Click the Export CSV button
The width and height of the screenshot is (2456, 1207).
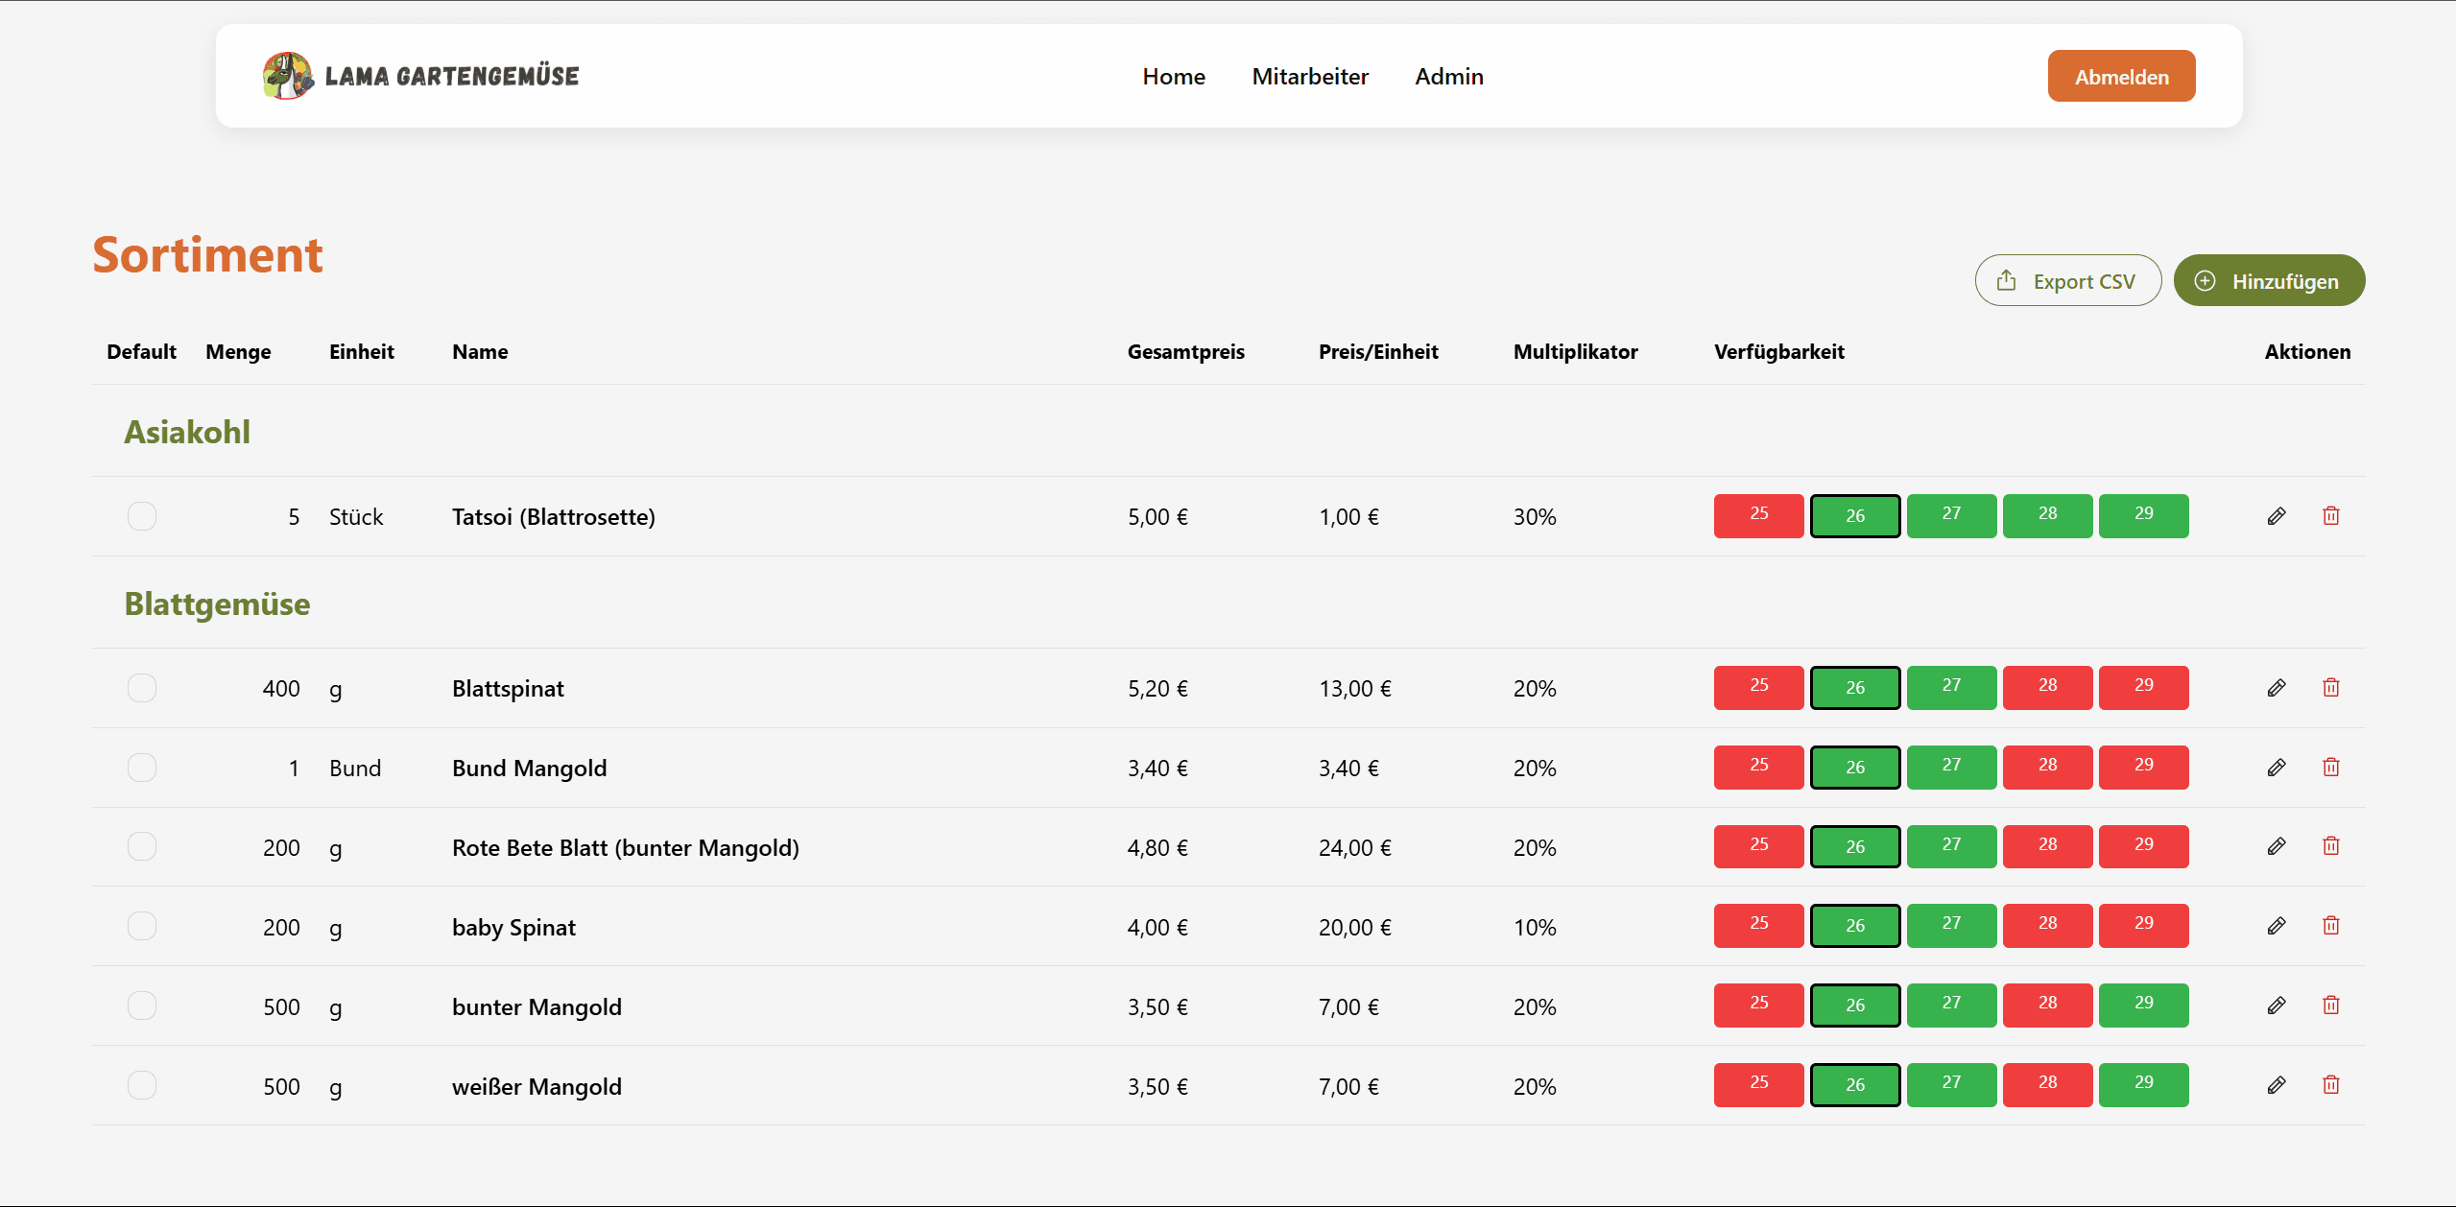(2067, 281)
